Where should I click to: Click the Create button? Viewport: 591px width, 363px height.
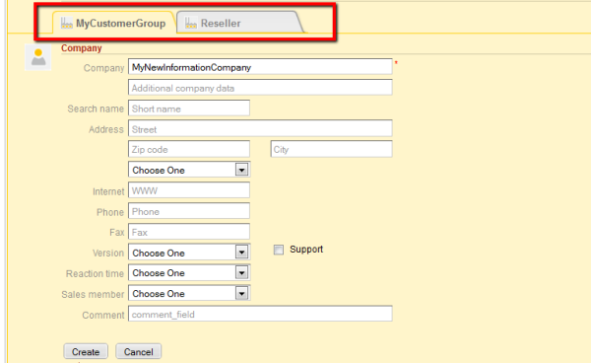pyautogui.click(x=86, y=352)
